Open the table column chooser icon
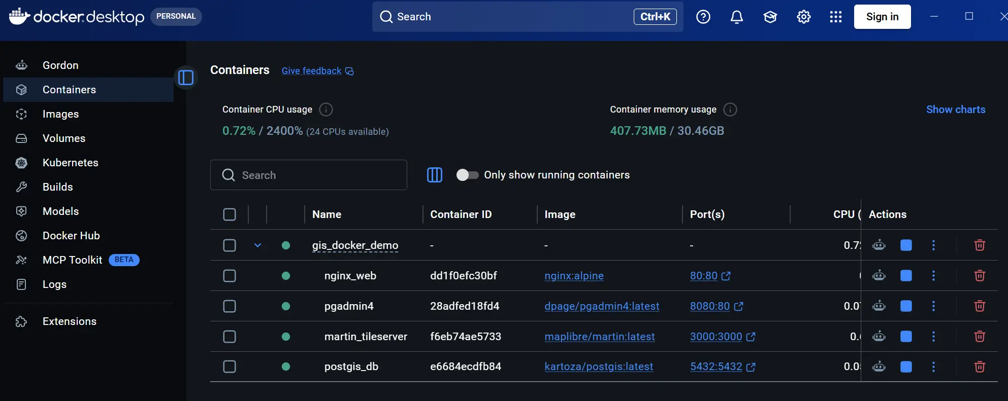1008x401 pixels. pyautogui.click(x=435, y=175)
